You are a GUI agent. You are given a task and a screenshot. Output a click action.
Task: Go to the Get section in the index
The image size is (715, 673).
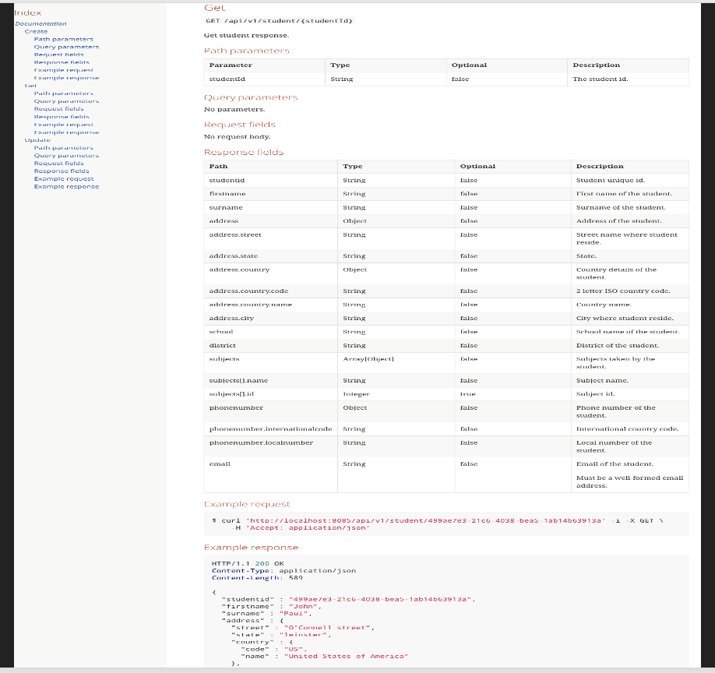30,86
